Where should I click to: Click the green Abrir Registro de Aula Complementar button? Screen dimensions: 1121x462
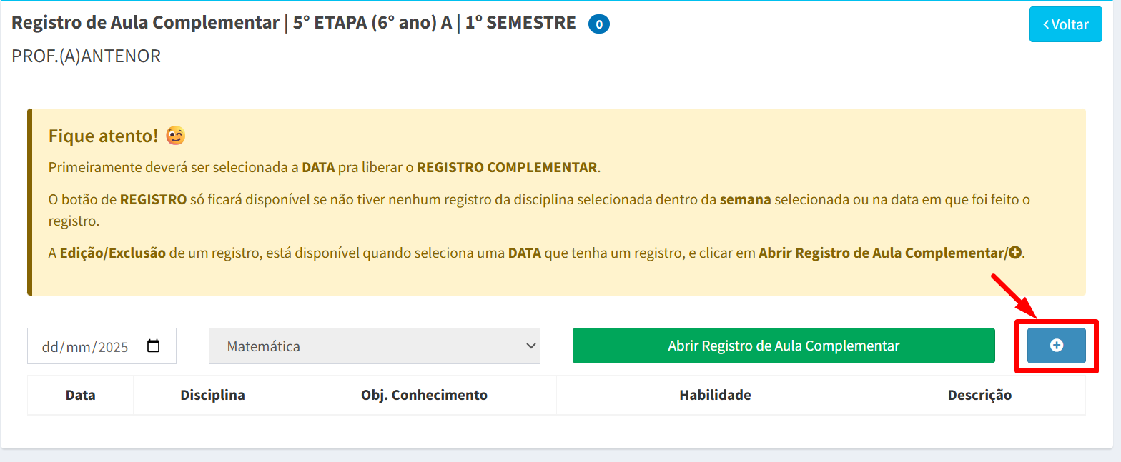[784, 346]
